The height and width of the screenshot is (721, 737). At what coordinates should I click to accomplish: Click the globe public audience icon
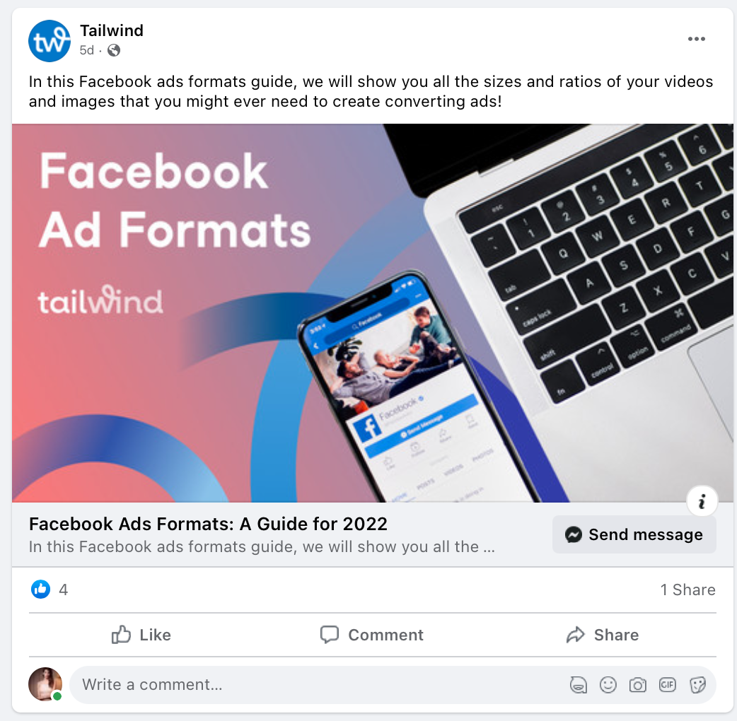pyautogui.click(x=114, y=50)
